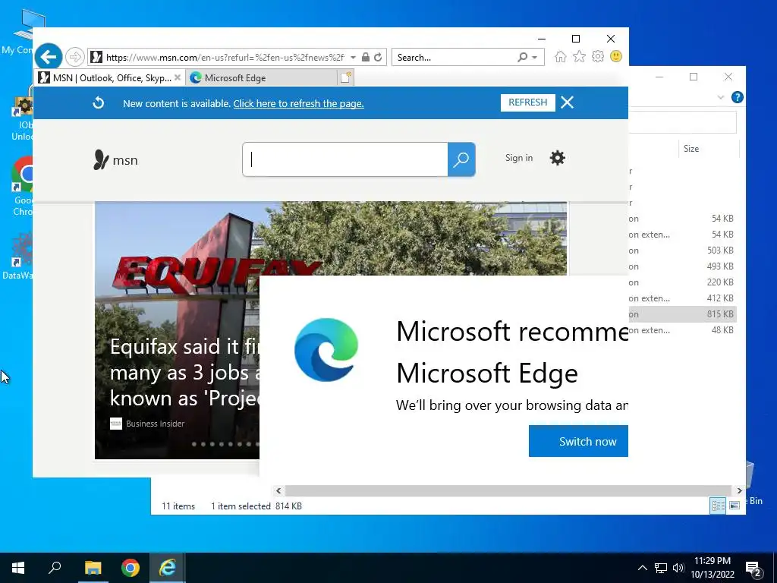Viewport: 777px width, 583px height.
Task: Click the taskbar clock showing 11:29 PM
Action: tap(712, 568)
